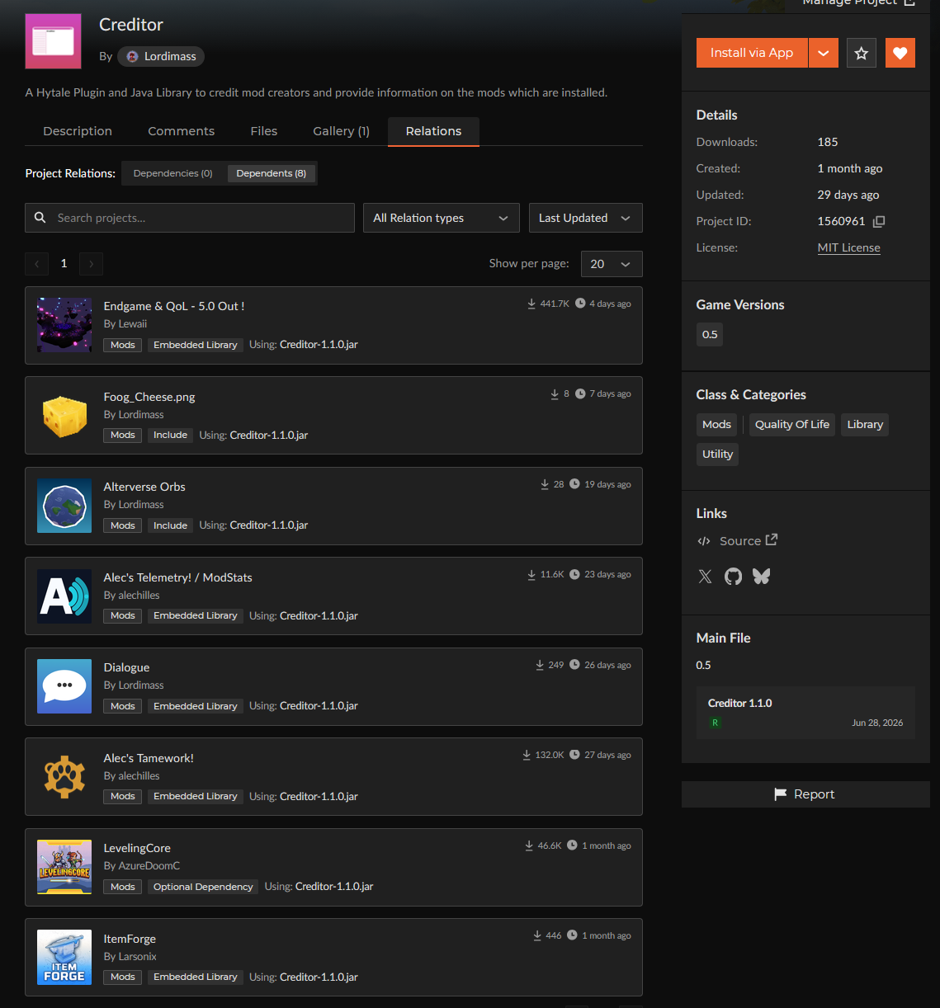Viewport: 940px width, 1008px height.
Task: Click download count icon on Endgame row
Action: pos(531,304)
